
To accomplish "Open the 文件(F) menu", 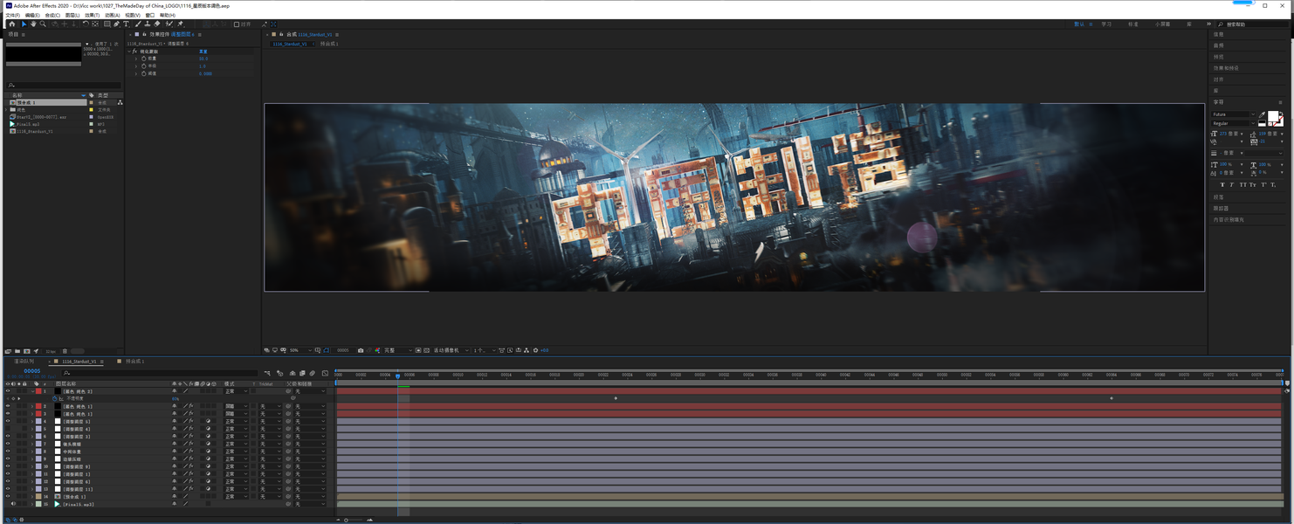I will (12, 15).
